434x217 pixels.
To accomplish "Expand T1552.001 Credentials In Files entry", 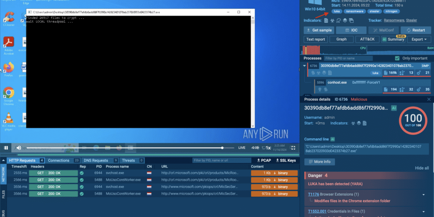I will pyautogui.click(x=423, y=212).
